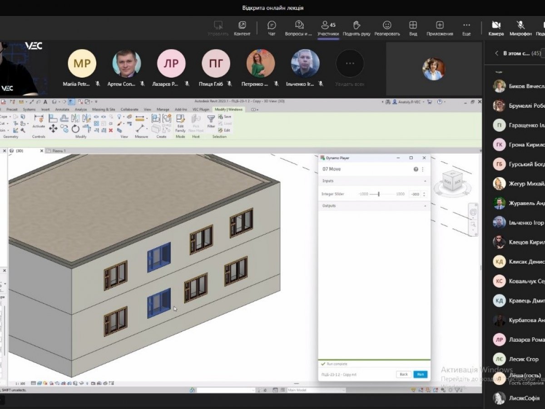Click Run in Dynamo Player
Viewport: 545px width, 409px height.
(420, 374)
